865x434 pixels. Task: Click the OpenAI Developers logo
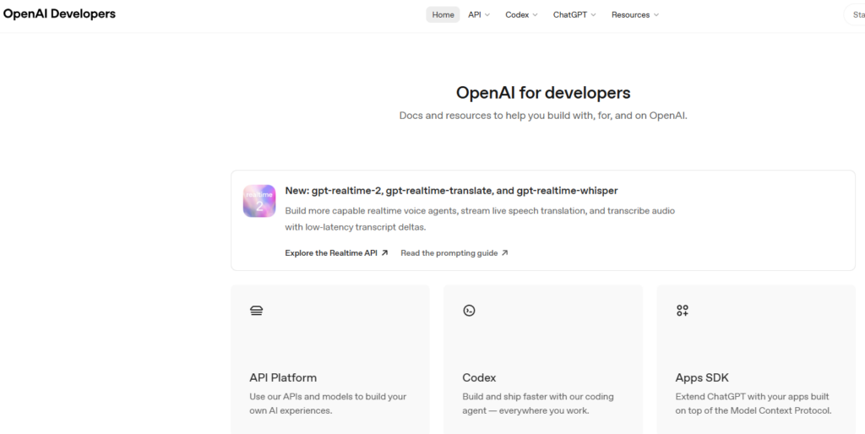point(60,14)
